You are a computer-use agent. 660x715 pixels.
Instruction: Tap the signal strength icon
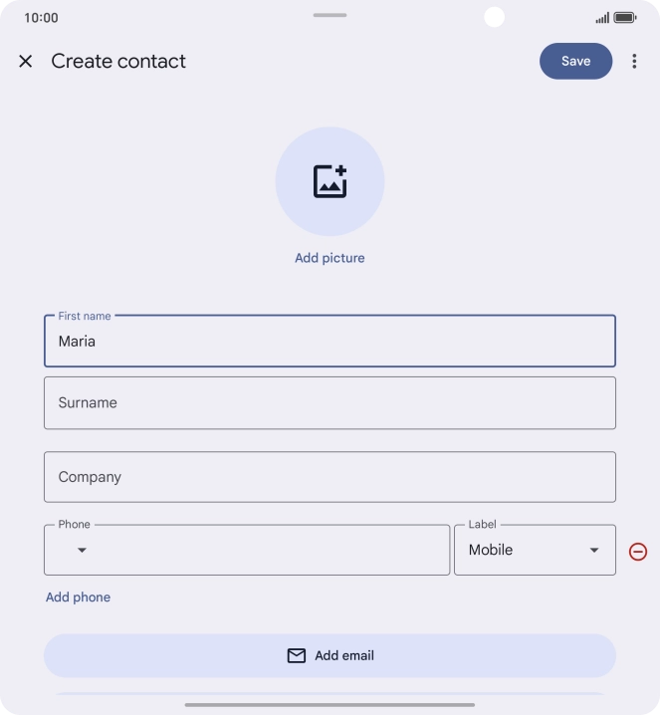click(x=601, y=18)
